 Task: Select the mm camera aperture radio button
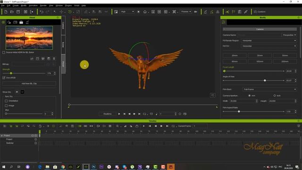point(250,95)
